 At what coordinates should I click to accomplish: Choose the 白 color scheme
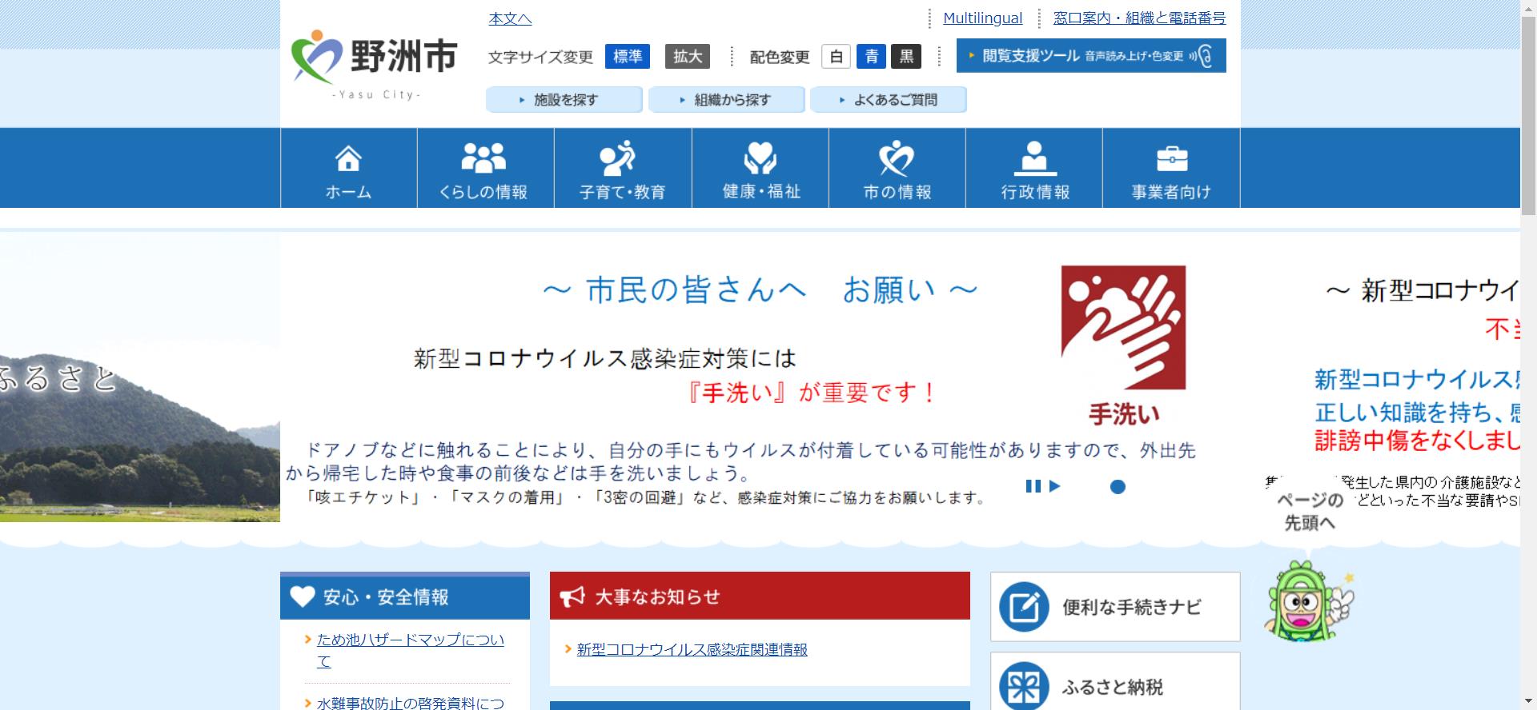coord(836,56)
